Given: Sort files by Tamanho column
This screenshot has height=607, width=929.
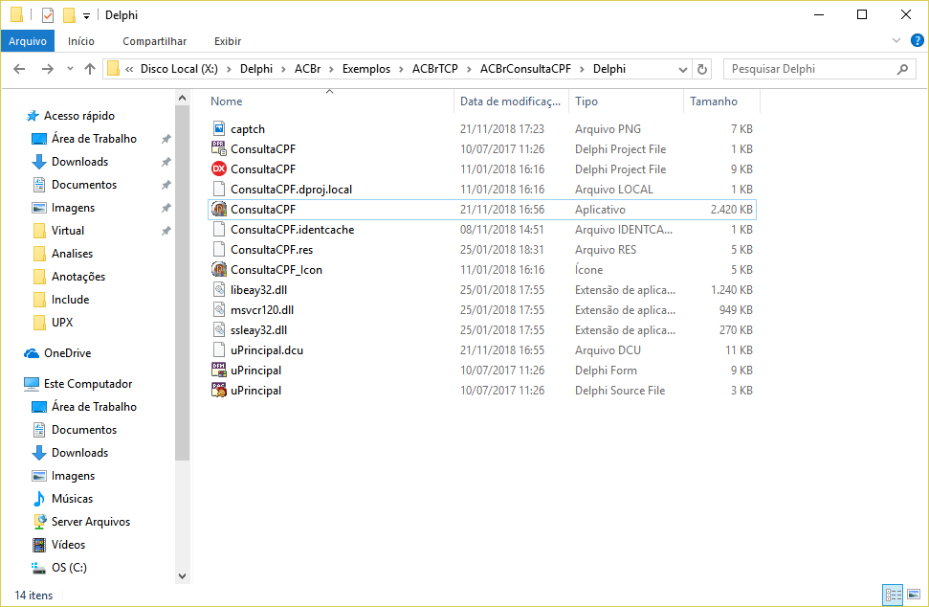Looking at the screenshot, I should coord(721,101).
